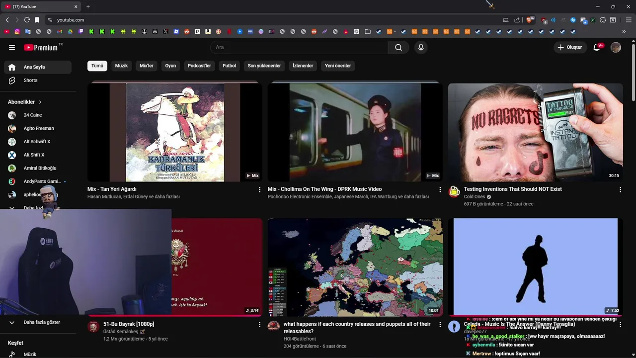Focus the Ara search field
This screenshot has height=358, width=636.
[299, 47]
